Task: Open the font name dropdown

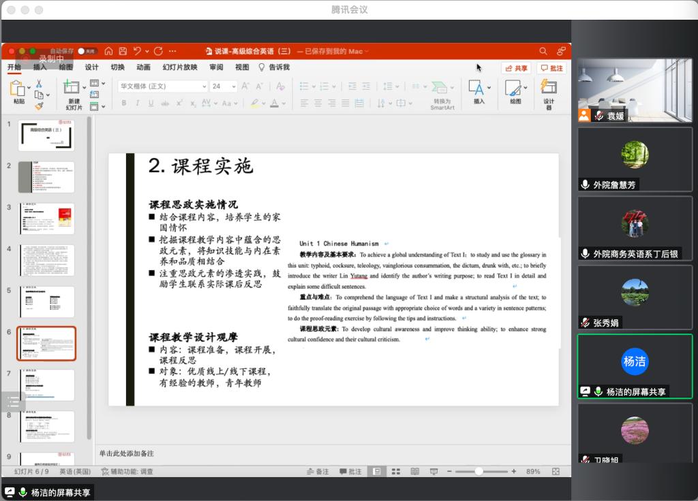Action: pyautogui.click(x=204, y=86)
